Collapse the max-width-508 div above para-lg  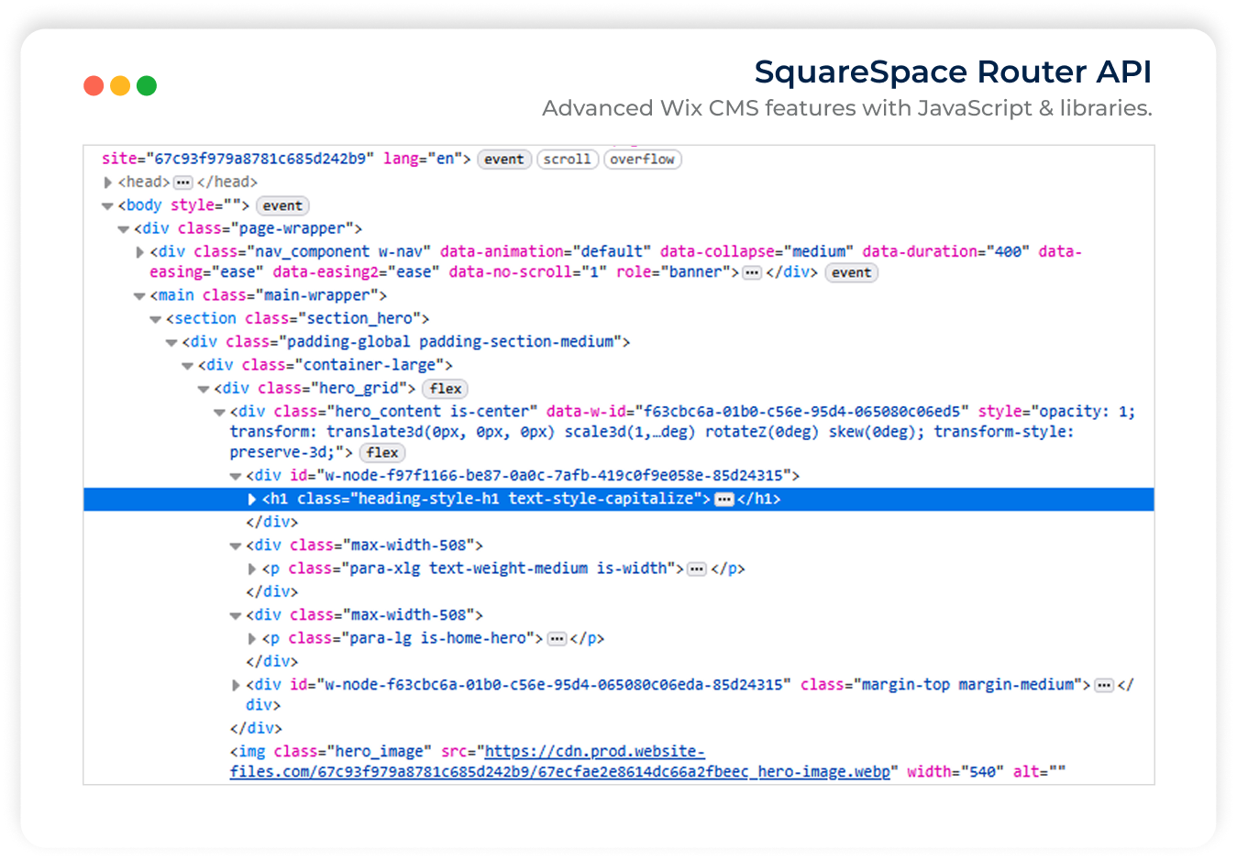(236, 615)
